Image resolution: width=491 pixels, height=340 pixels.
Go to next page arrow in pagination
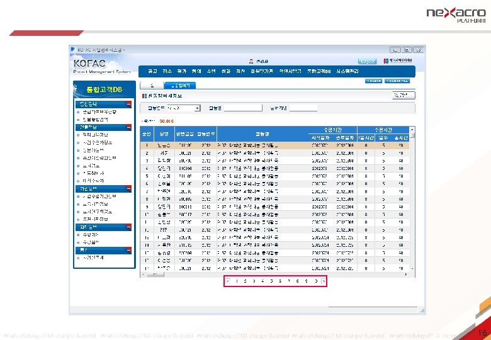click(324, 281)
